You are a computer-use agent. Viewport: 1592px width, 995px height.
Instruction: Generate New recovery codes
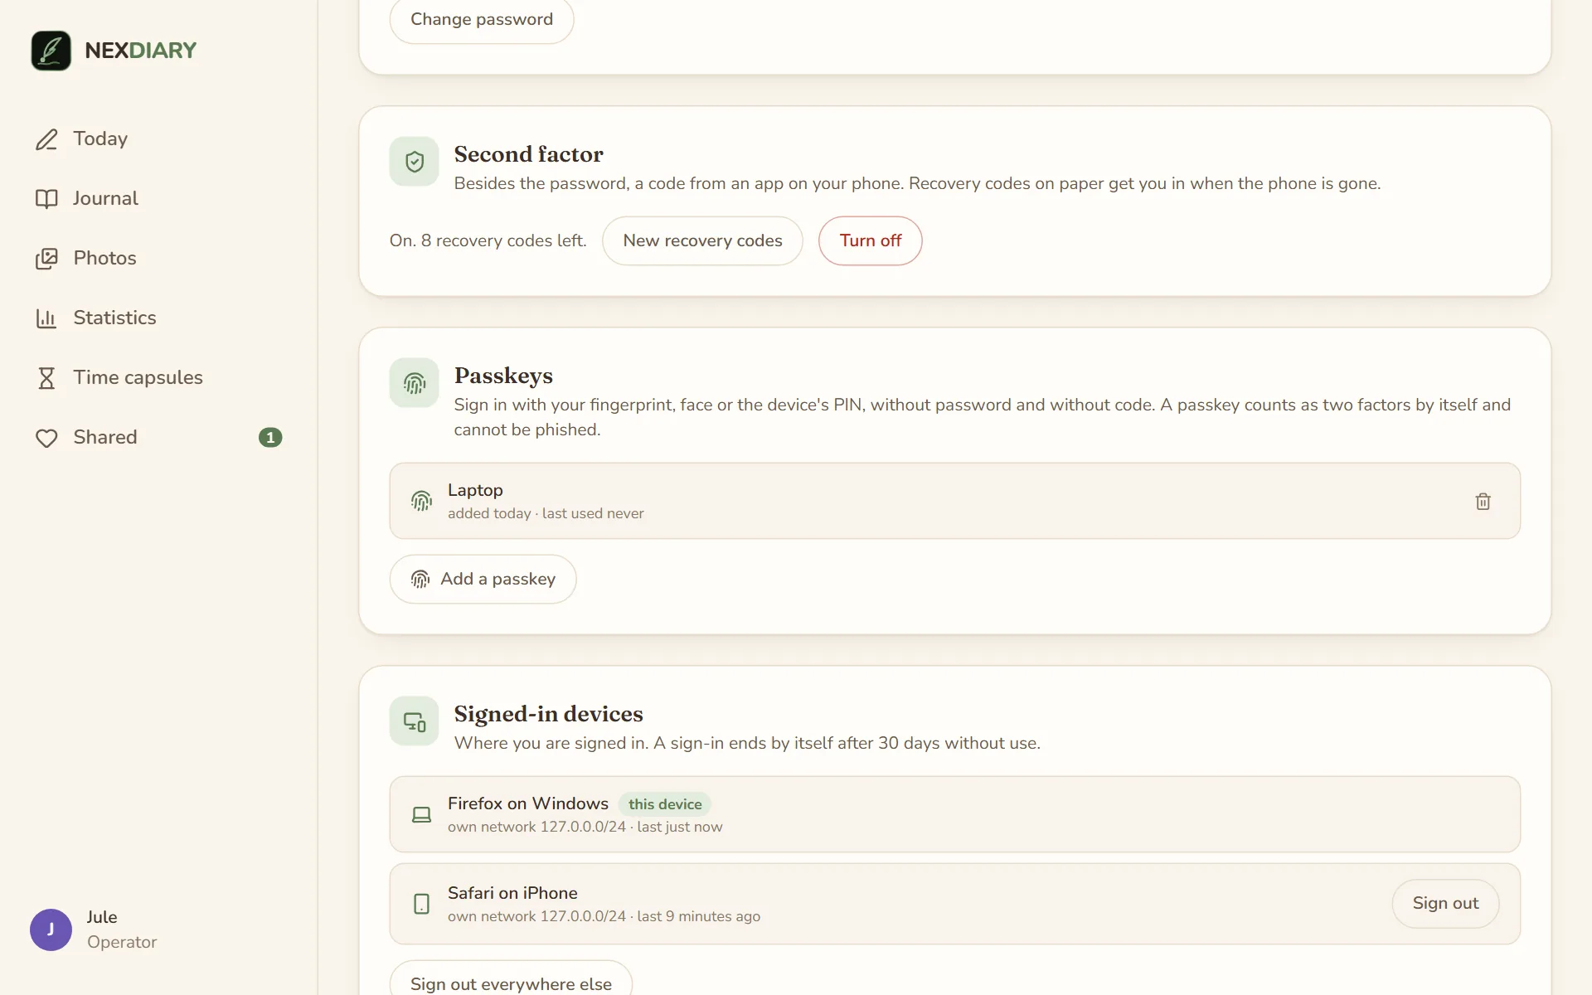pyautogui.click(x=702, y=241)
